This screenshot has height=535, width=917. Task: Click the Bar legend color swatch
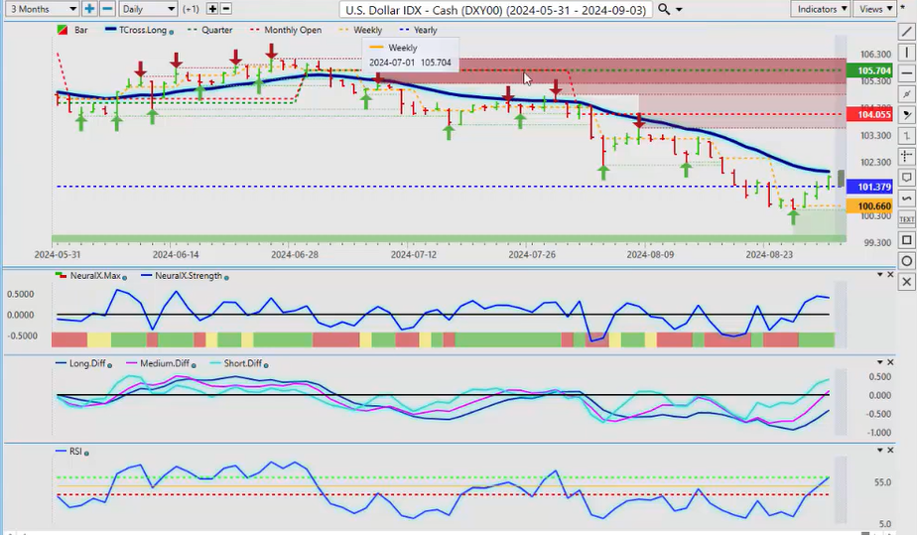(x=64, y=30)
